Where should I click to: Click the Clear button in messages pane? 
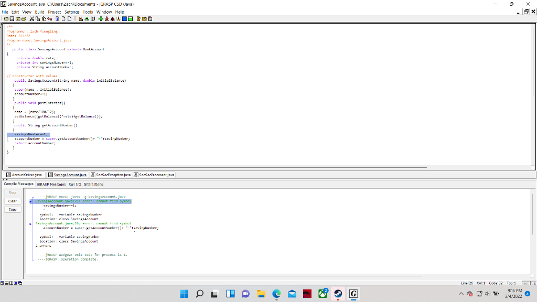13,201
